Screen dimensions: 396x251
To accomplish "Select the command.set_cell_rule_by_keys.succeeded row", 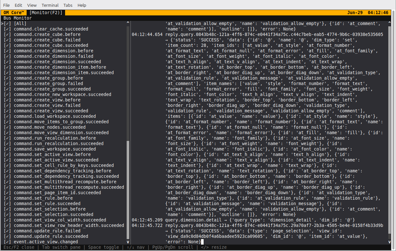I will [x=64, y=165].
